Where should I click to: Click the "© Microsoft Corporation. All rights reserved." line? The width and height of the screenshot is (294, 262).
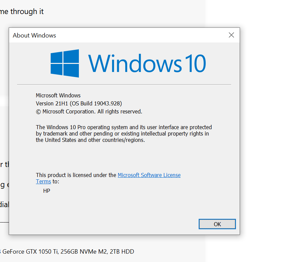pos(89,111)
